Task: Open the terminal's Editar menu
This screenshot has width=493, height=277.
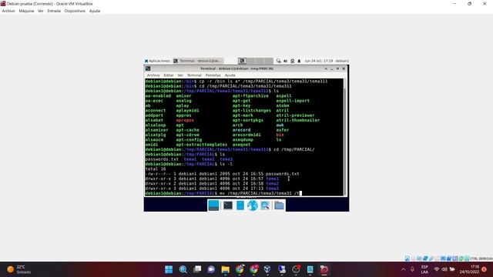Action: (x=169, y=75)
